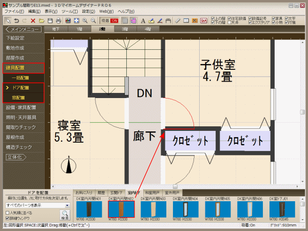308x231 pixels.
Task: Switch to the 3階 floor tab
Action: click(x=125, y=29)
